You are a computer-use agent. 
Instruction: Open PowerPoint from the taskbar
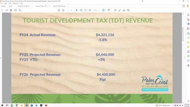click(x=46, y=105)
